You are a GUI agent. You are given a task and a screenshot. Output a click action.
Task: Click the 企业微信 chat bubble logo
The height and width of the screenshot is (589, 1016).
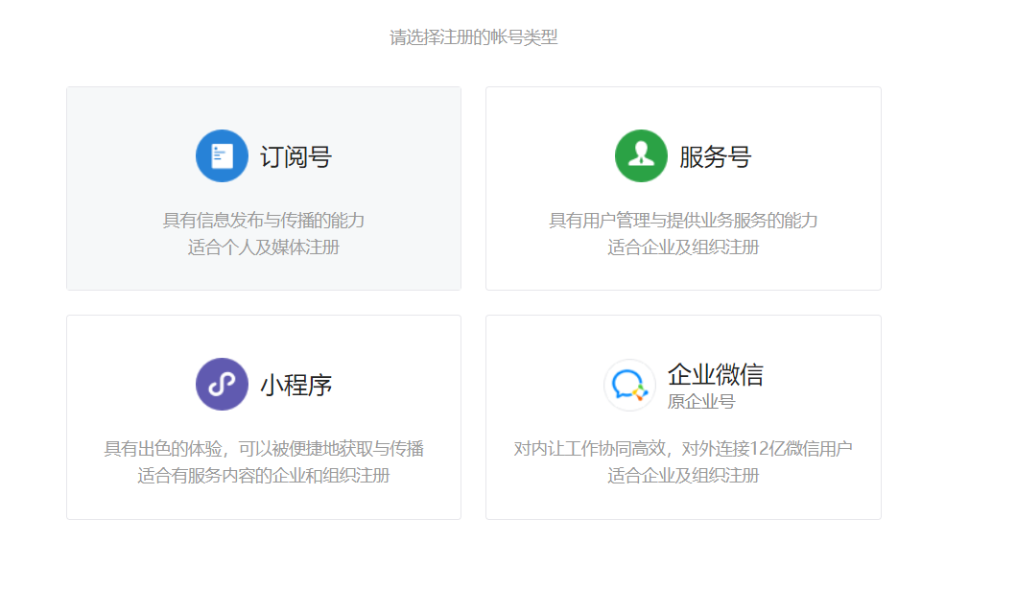pyautogui.click(x=629, y=385)
